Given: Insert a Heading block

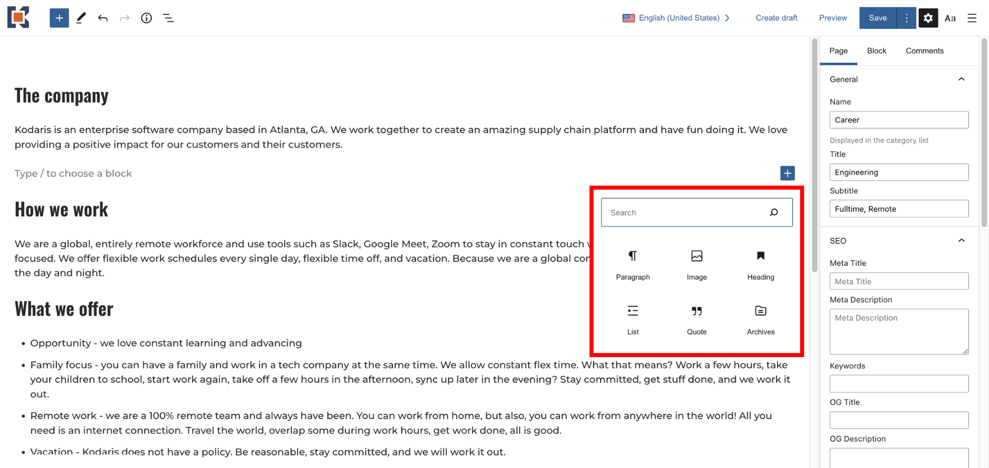Looking at the screenshot, I should click(761, 265).
